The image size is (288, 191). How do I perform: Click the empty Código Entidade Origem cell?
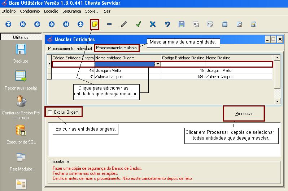(x=73, y=64)
